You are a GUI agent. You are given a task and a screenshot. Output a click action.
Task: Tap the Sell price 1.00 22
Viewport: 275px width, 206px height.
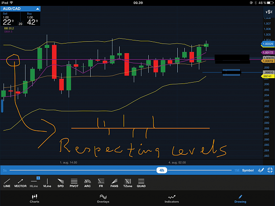point(8,20)
